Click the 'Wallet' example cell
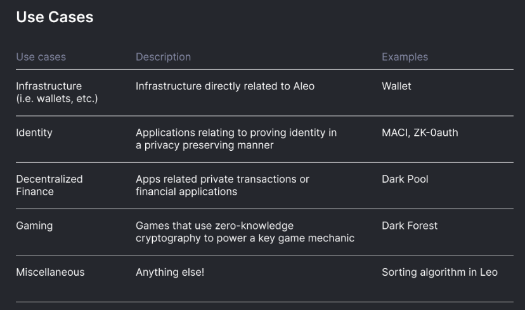Screen dimensions: 525x310 coord(396,86)
